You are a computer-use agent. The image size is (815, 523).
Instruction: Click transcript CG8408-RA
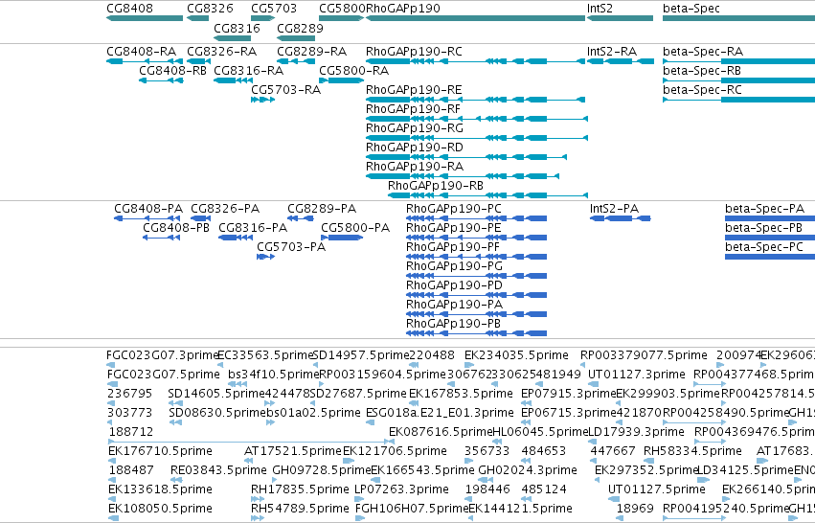coord(142,52)
